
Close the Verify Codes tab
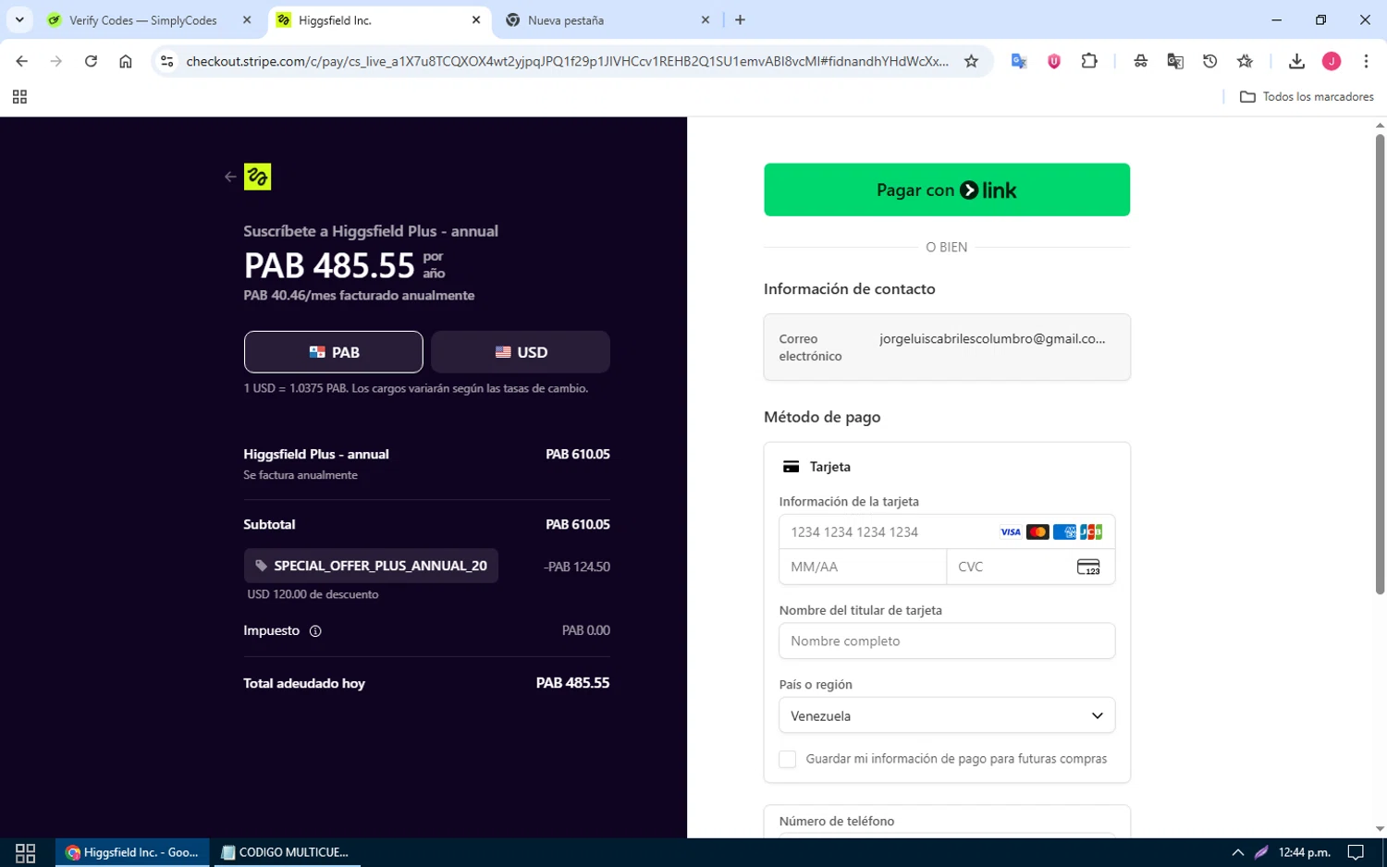pyautogui.click(x=247, y=20)
